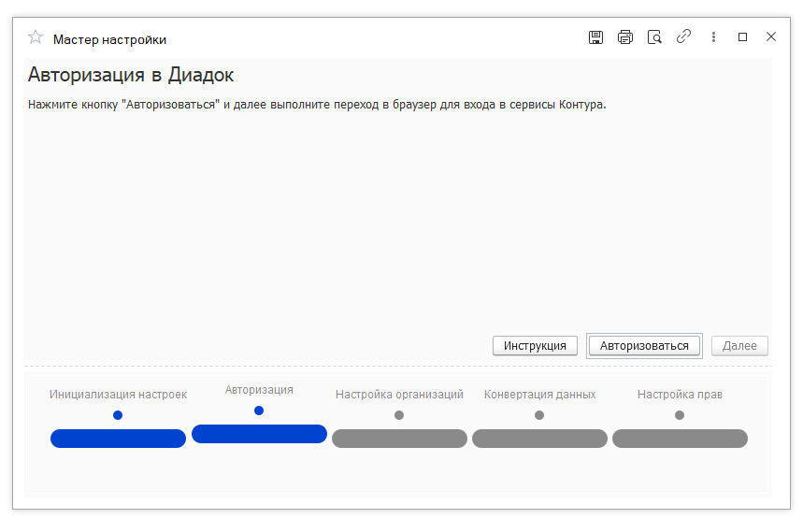Click the save (floppy disk) icon
803x519 pixels.
coord(595,37)
